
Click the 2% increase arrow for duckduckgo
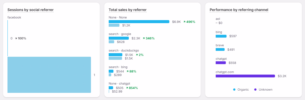[137, 55]
